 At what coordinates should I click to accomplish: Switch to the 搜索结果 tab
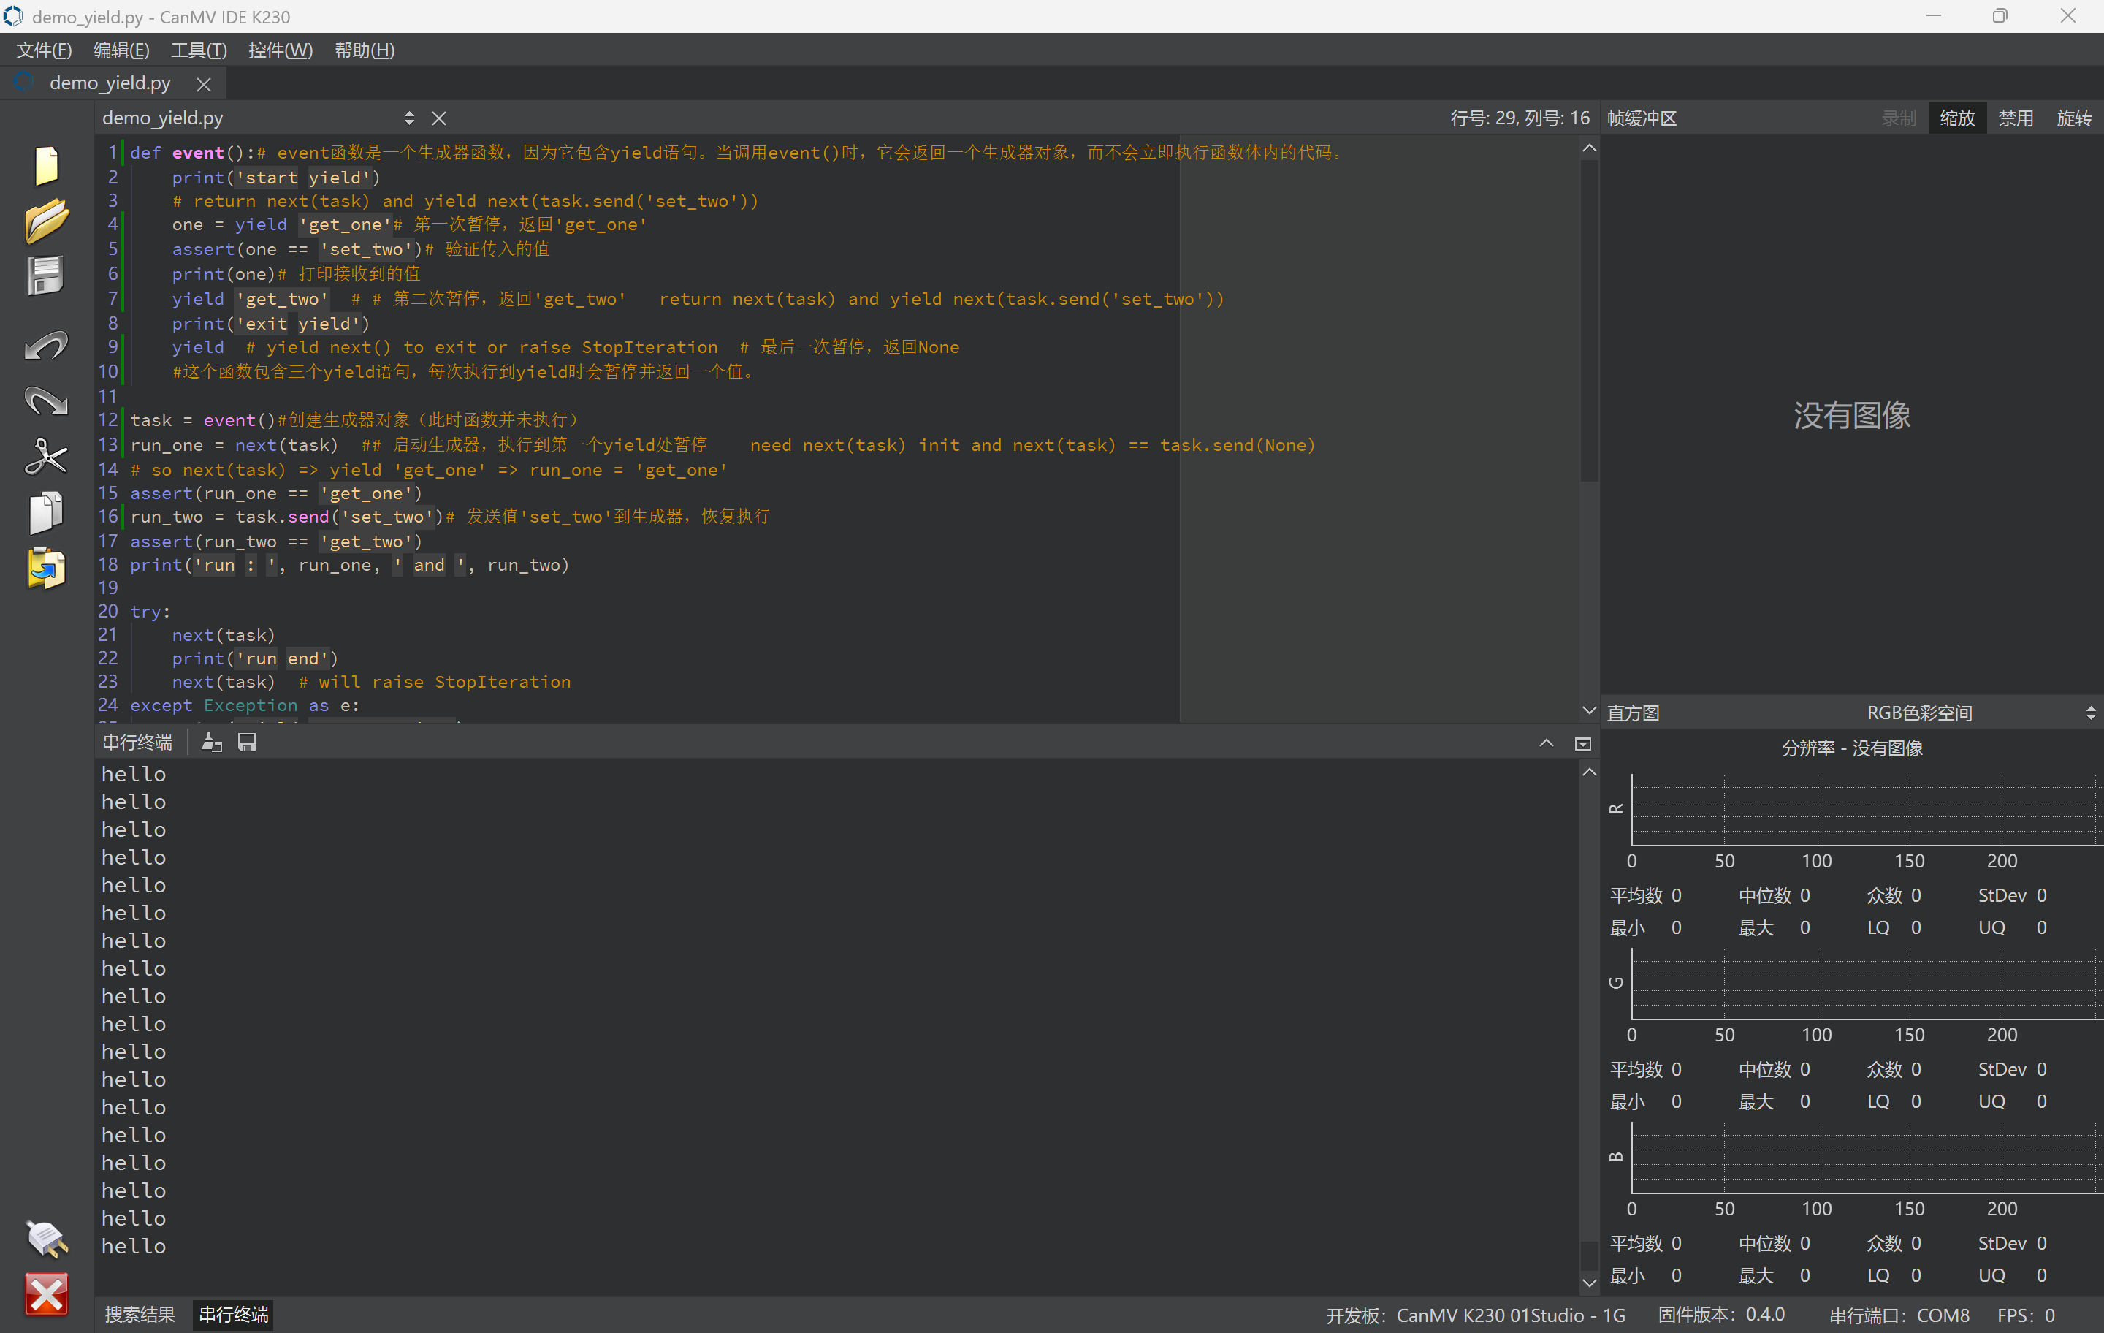pyautogui.click(x=140, y=1315)
